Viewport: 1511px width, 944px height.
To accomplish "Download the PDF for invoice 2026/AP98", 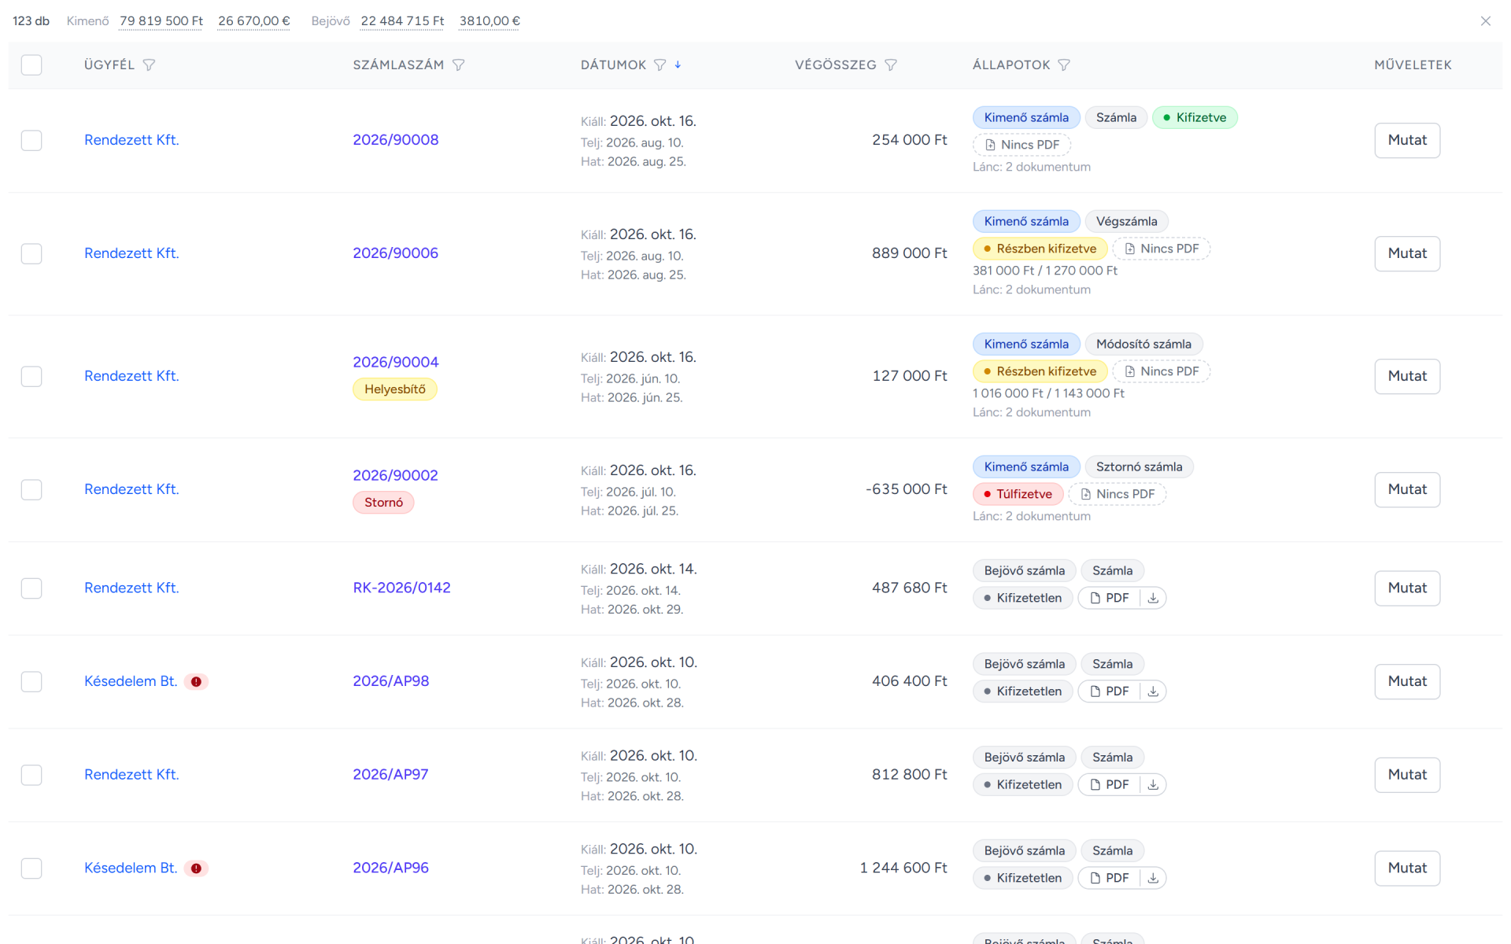I will pyautogui.click(x=1153, y=691).
